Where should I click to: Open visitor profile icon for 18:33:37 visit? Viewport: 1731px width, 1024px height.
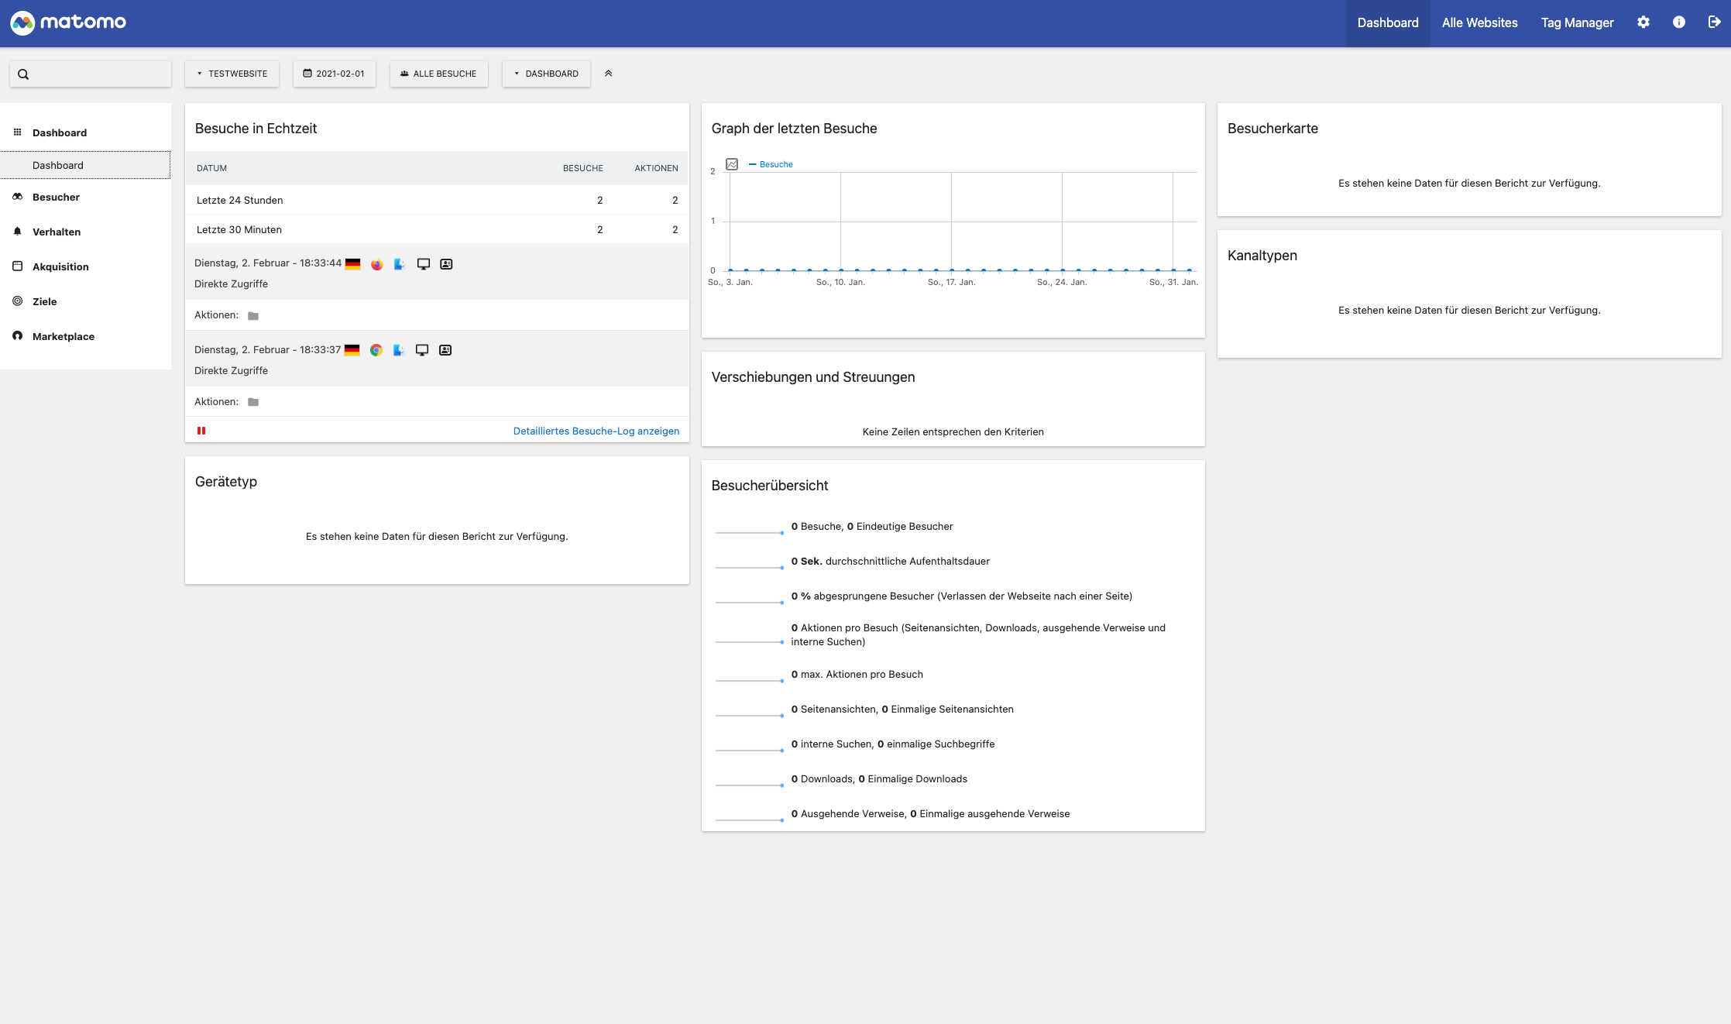(x=445, y=350)
